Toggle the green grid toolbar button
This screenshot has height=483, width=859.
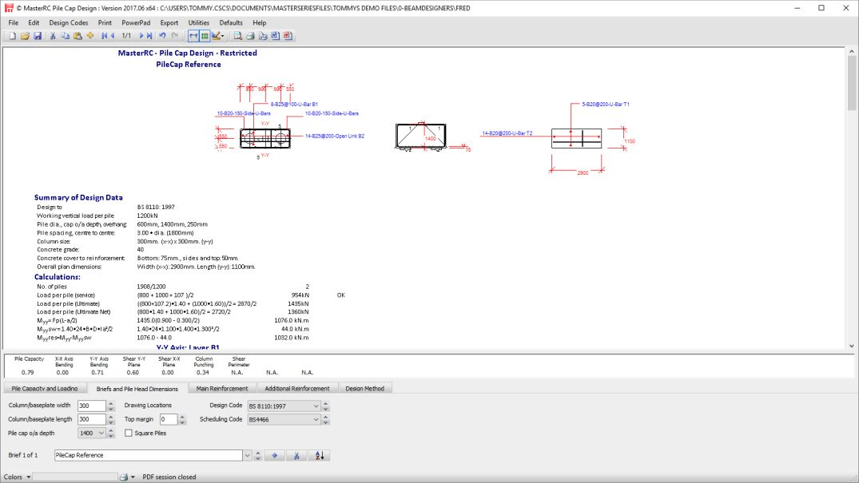click(205, 36)
